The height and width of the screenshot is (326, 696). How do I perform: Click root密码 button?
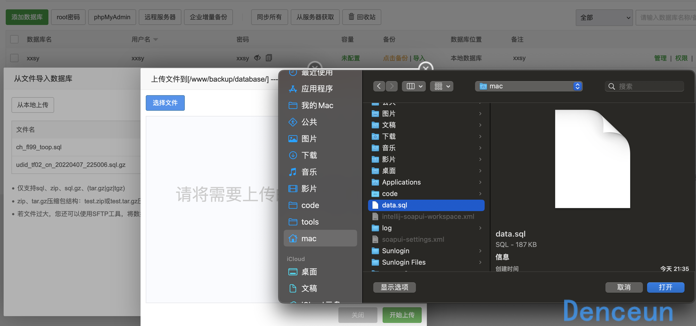(x=68, y=17)
